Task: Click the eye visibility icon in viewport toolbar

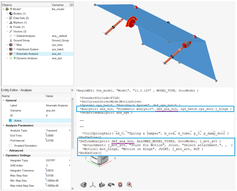Action: click(83, 185)
